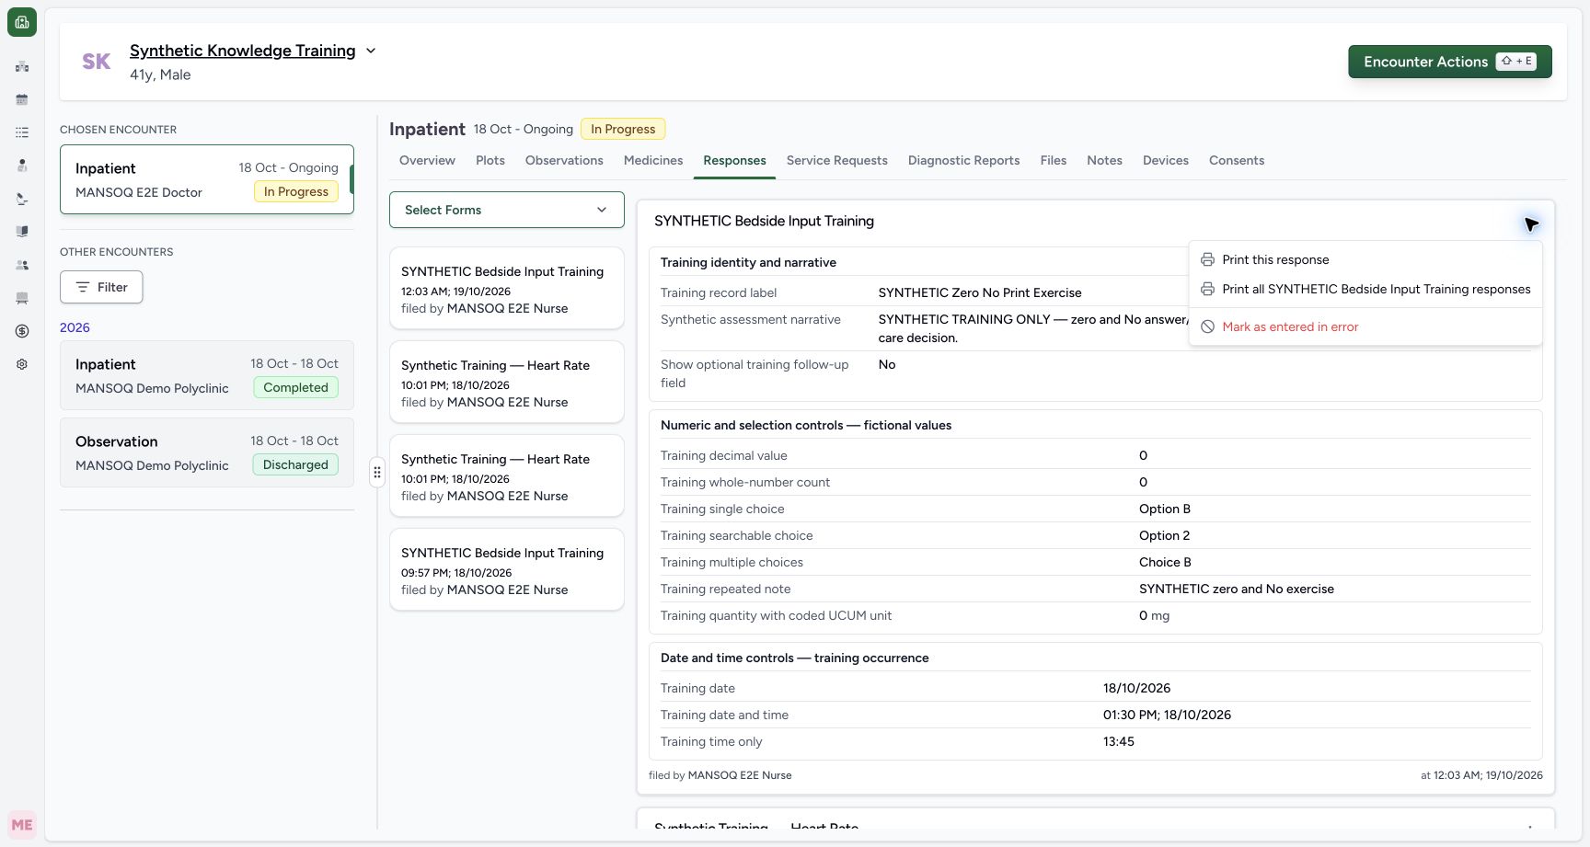Viewport: 1590px width, 847px height.
Task: Switch to the Observations tab
Action: pyautogui.click(x=564, y=160)
